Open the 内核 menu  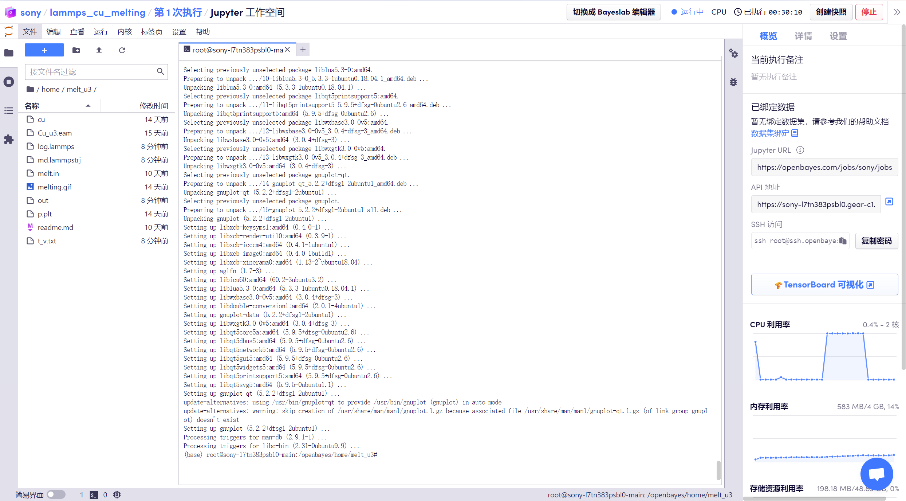(125, 32)
